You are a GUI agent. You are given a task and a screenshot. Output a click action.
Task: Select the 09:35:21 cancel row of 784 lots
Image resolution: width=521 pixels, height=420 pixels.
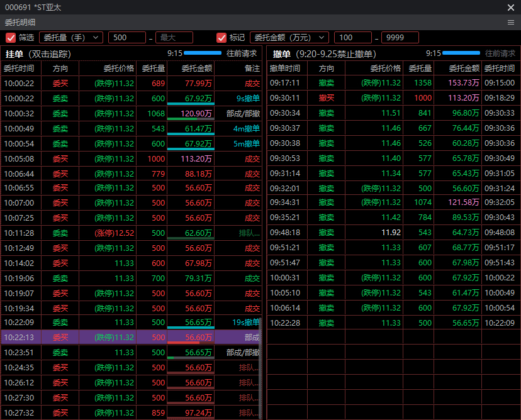point(393,218)
